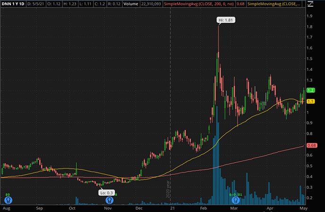325x212 pixels.
Task: Click the Lo: 0.3 price callout
Action: (x=105, y=192)
